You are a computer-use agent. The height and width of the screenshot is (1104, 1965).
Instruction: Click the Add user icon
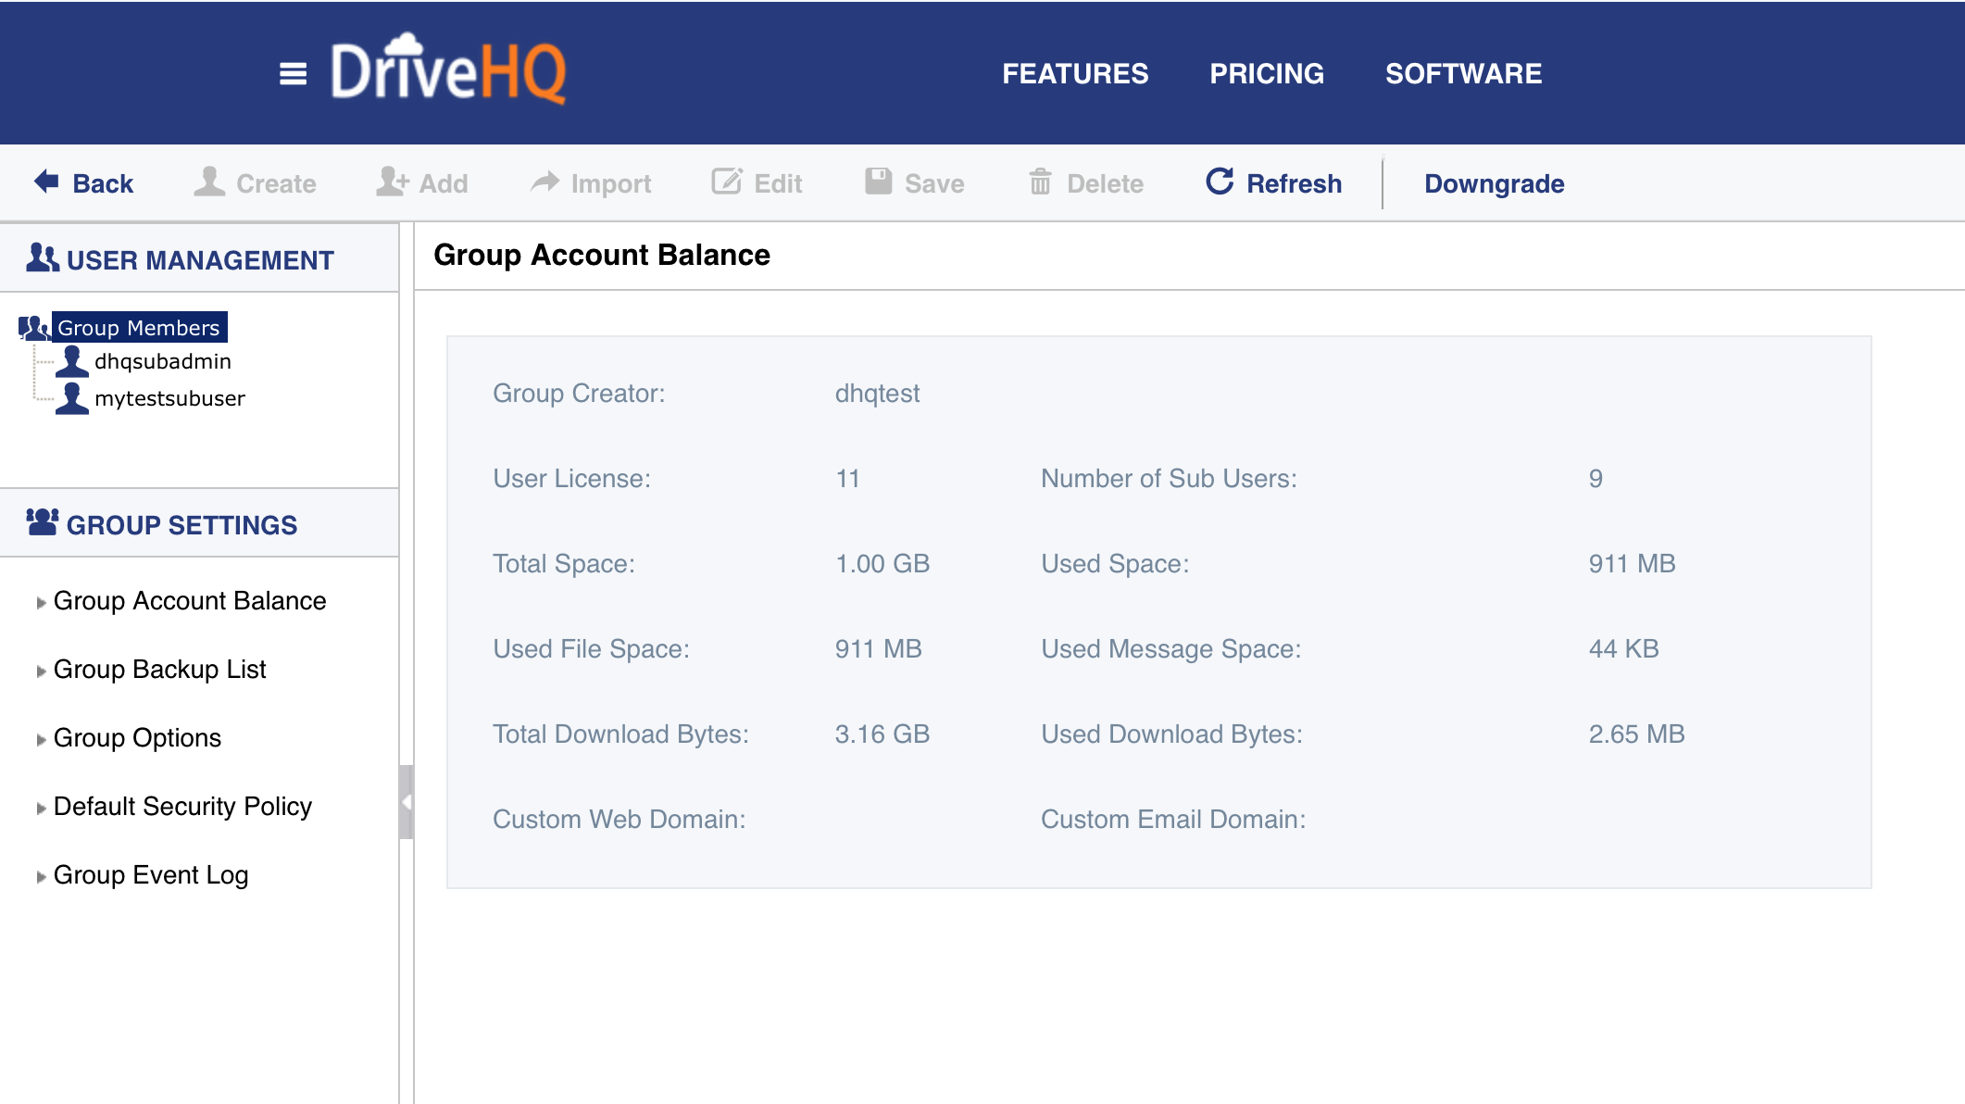point(392,182)
